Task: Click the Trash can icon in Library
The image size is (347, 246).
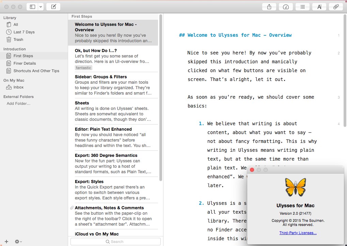Action: pyautogui.click(x=9, y=39)
